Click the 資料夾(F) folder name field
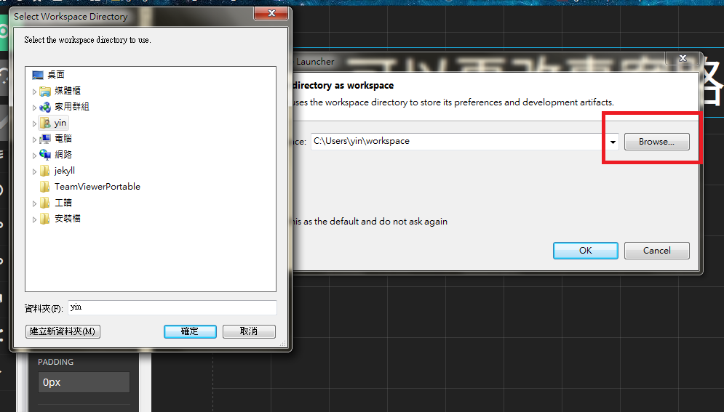 click(172, 307)
